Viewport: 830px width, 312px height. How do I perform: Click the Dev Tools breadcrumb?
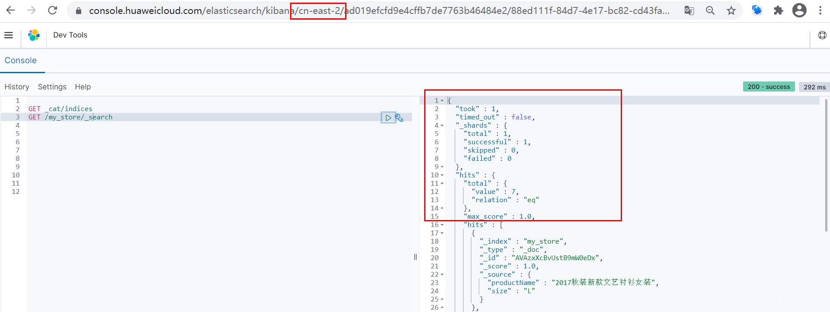click(x=70, y=35)
